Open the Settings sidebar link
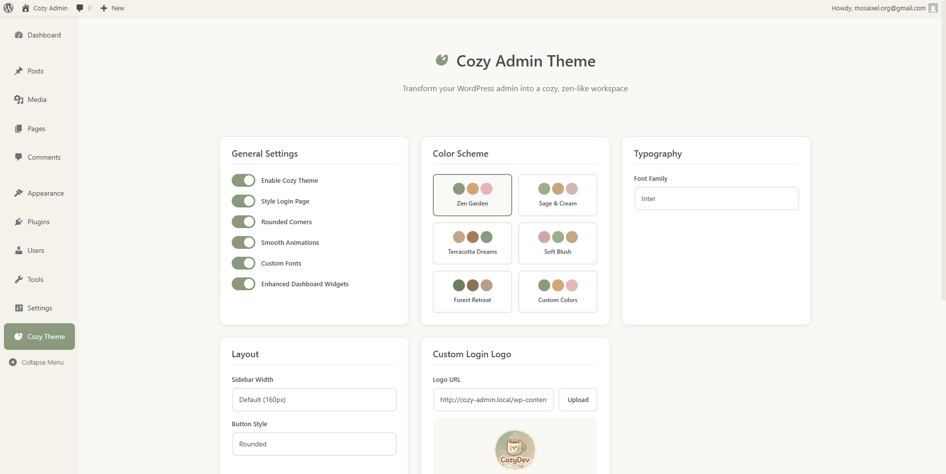 point(39,308)
